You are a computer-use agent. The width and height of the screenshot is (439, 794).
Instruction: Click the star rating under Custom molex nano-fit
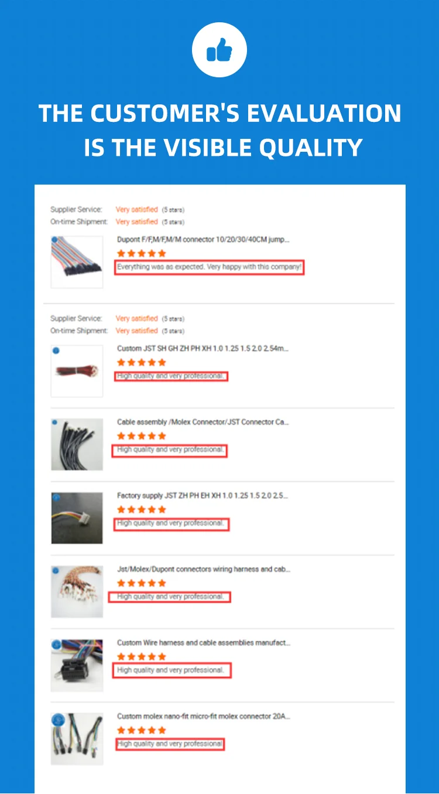click(142, 730)
